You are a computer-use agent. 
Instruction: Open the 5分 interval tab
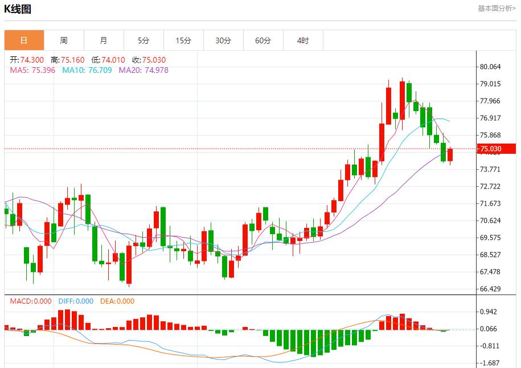click(x=143, y=40)
